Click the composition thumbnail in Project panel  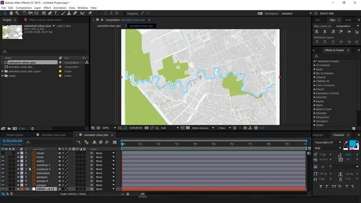pyautogui.click(x=12, y=32)
